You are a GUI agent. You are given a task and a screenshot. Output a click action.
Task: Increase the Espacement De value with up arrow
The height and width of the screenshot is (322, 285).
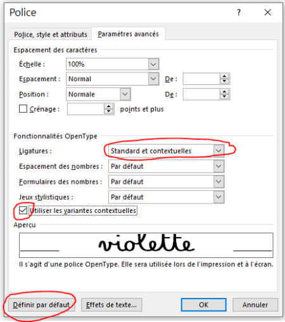point(224,77)
